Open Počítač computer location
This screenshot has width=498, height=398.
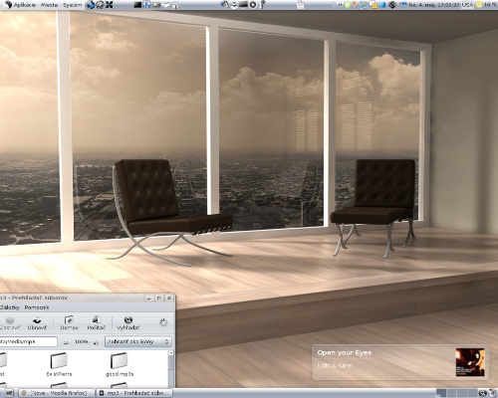(96, 323)
